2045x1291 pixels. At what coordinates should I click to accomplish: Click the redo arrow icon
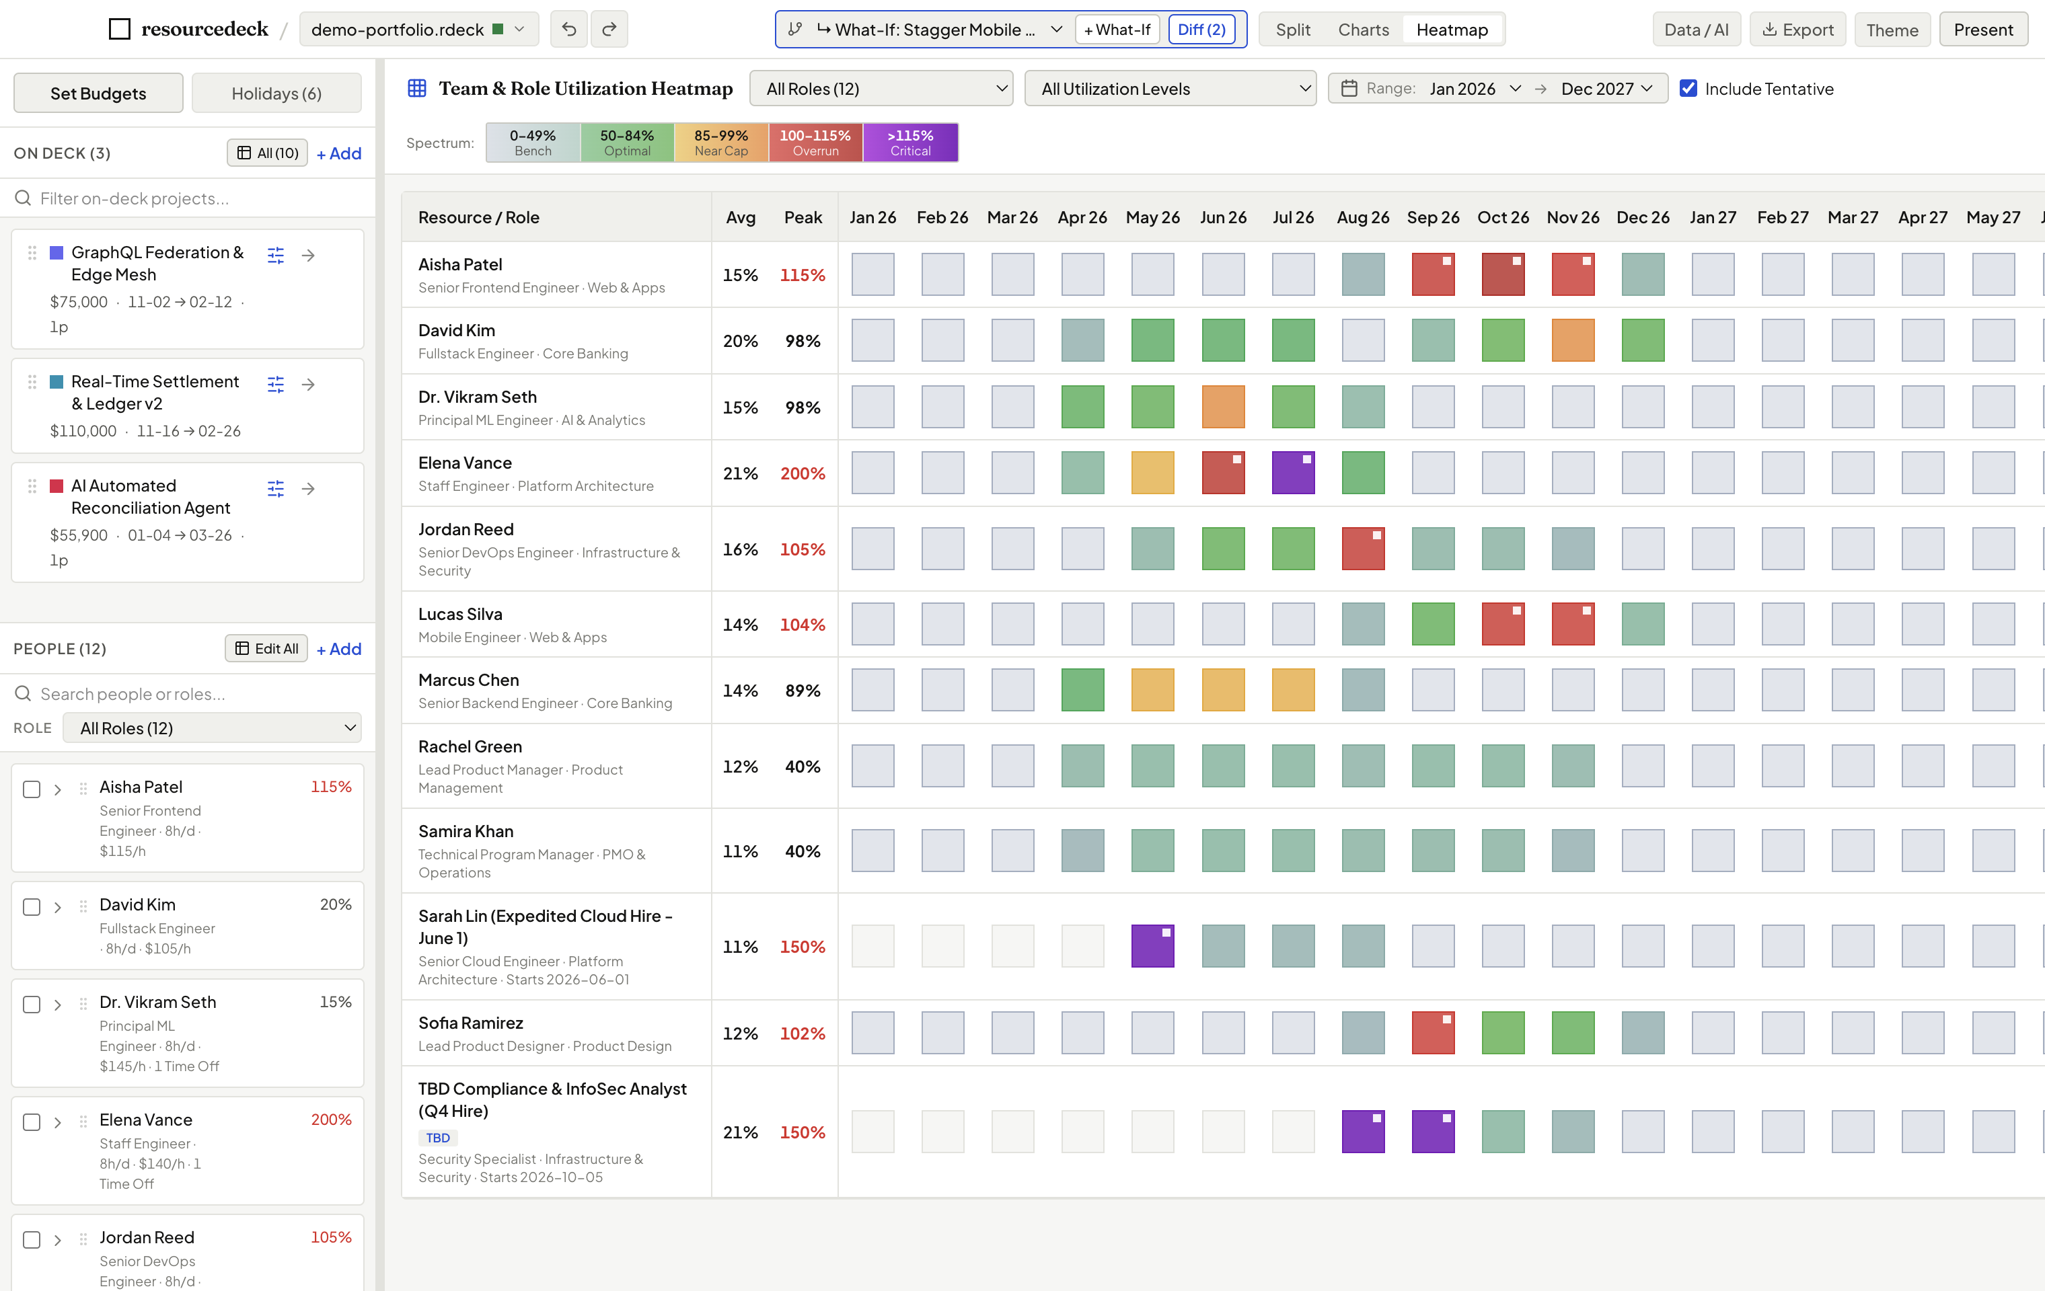pos(609,30)
